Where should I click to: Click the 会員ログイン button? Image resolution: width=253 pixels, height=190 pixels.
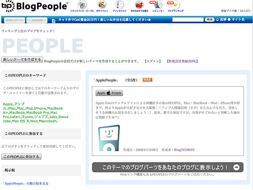pyautogui.click(x=14, y=20)
